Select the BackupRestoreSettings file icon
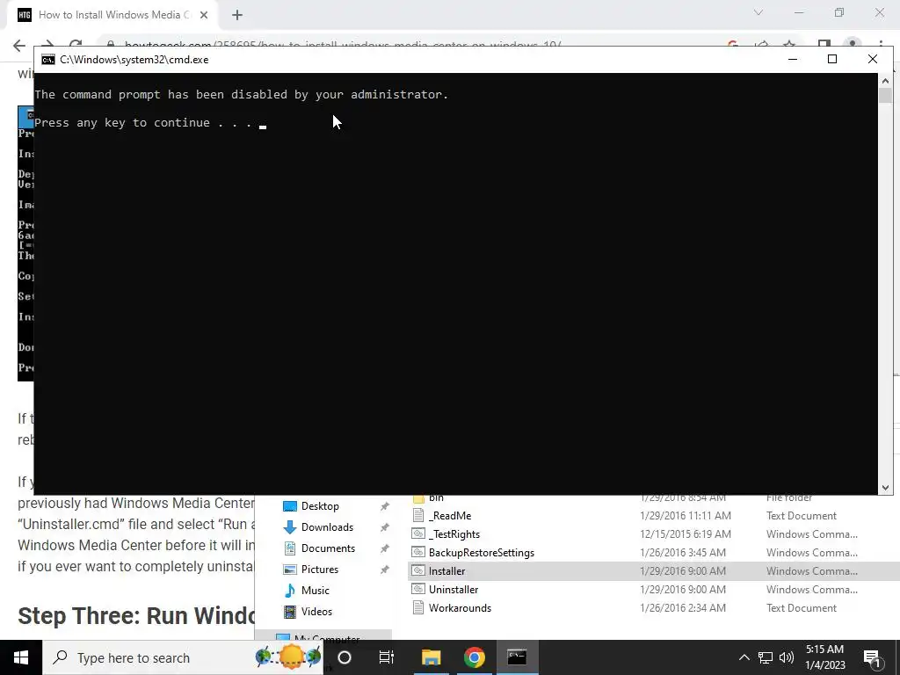The width and height of the screenshot is (900, 675). tap(418, 552)
